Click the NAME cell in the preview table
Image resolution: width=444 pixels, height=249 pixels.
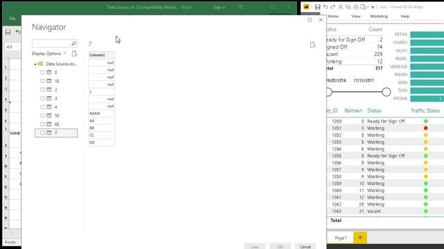click(x=101, y=113)
